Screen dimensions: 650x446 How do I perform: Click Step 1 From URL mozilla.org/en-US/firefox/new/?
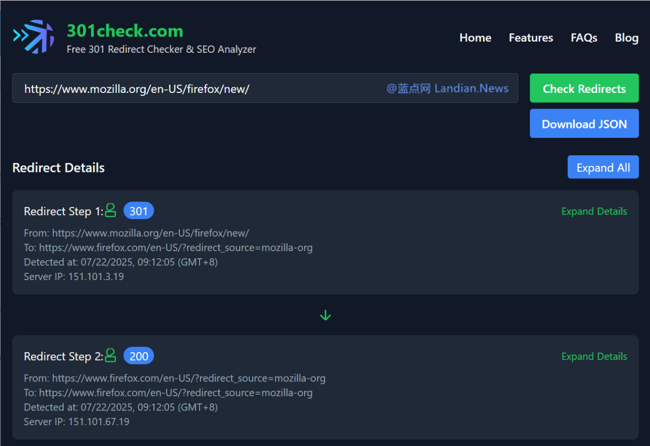coord(137,233)
